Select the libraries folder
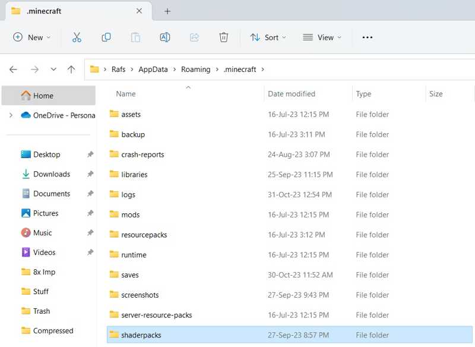475x347 pixels. (x=290, y=175)
